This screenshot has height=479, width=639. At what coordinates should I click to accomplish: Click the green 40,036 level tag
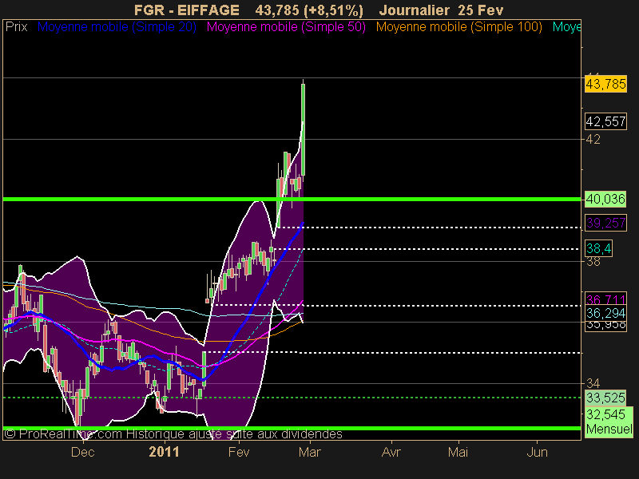click(605, 199)
